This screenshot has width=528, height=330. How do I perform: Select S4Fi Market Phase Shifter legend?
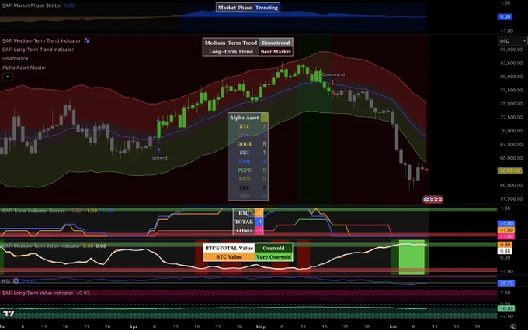coord(31,5)
